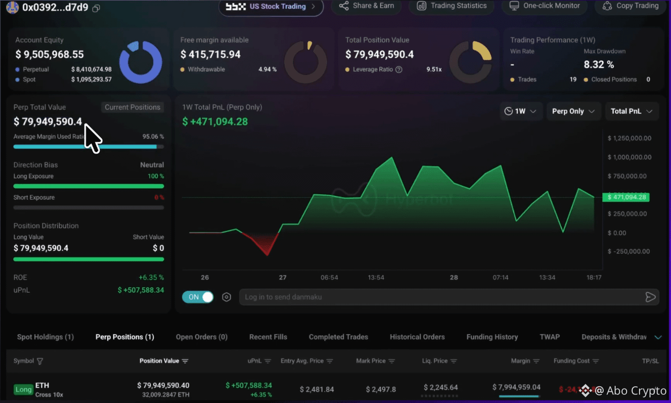This screenshot has height=403, width=671.
Task: Open the 1W timeframe dropdown
Action: pyautogui.click(x=521, y=111)
